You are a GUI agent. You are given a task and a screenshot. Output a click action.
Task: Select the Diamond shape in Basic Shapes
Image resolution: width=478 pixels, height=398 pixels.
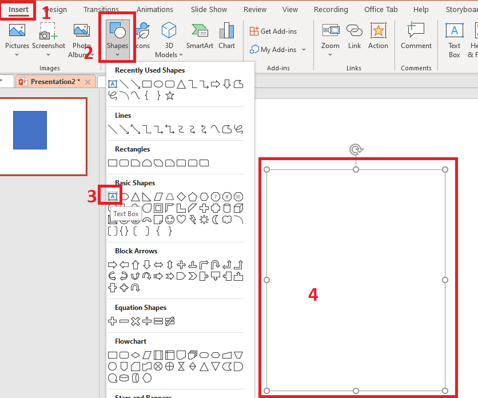tap(181, 197)
